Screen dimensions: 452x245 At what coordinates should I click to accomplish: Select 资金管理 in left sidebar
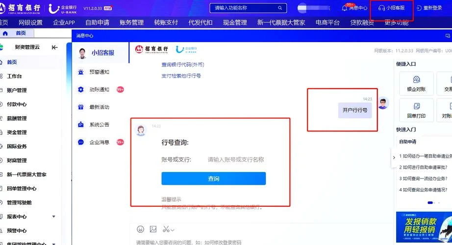coord(17,132)
